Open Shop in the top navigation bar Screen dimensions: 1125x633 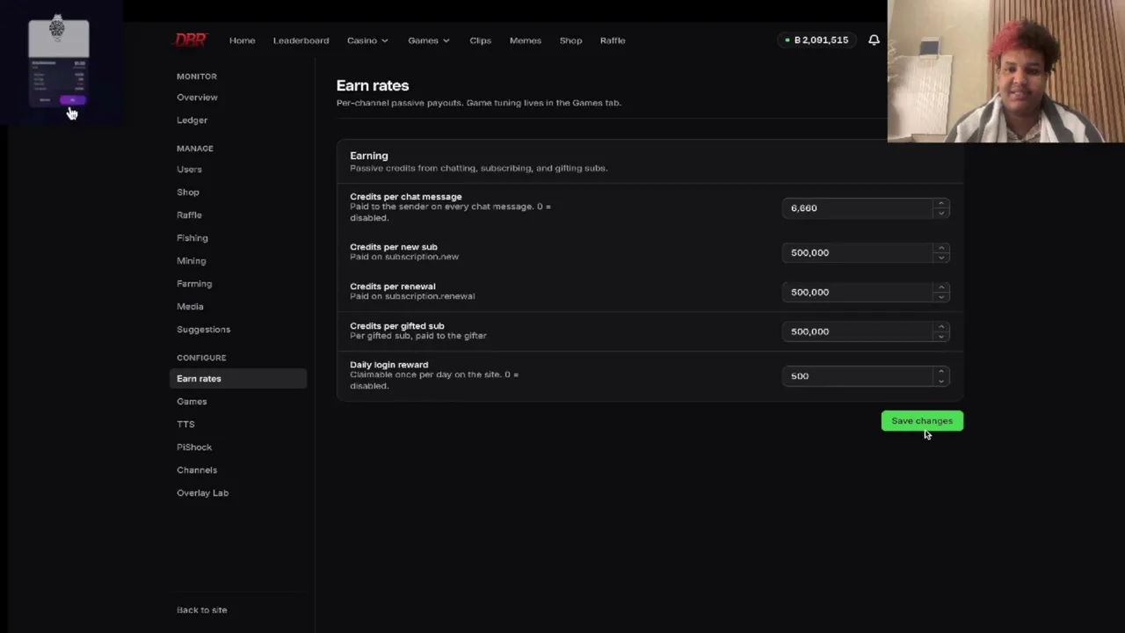point(570,40)
